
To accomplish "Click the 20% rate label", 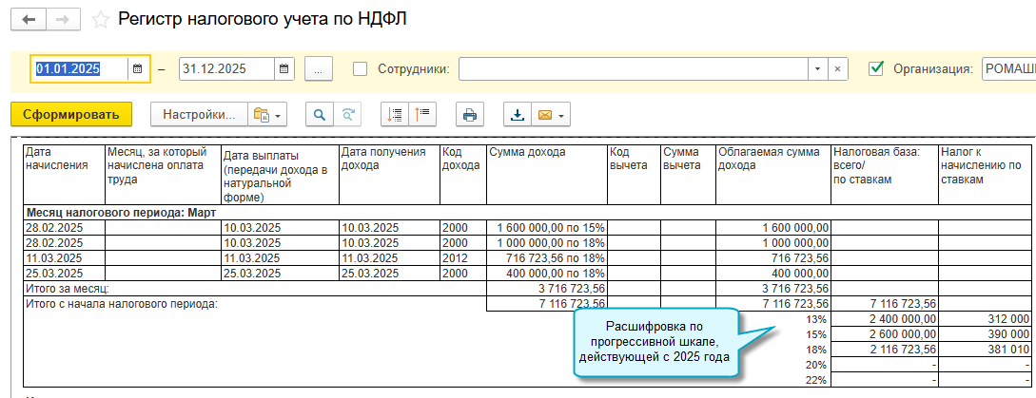I will 817,365.
